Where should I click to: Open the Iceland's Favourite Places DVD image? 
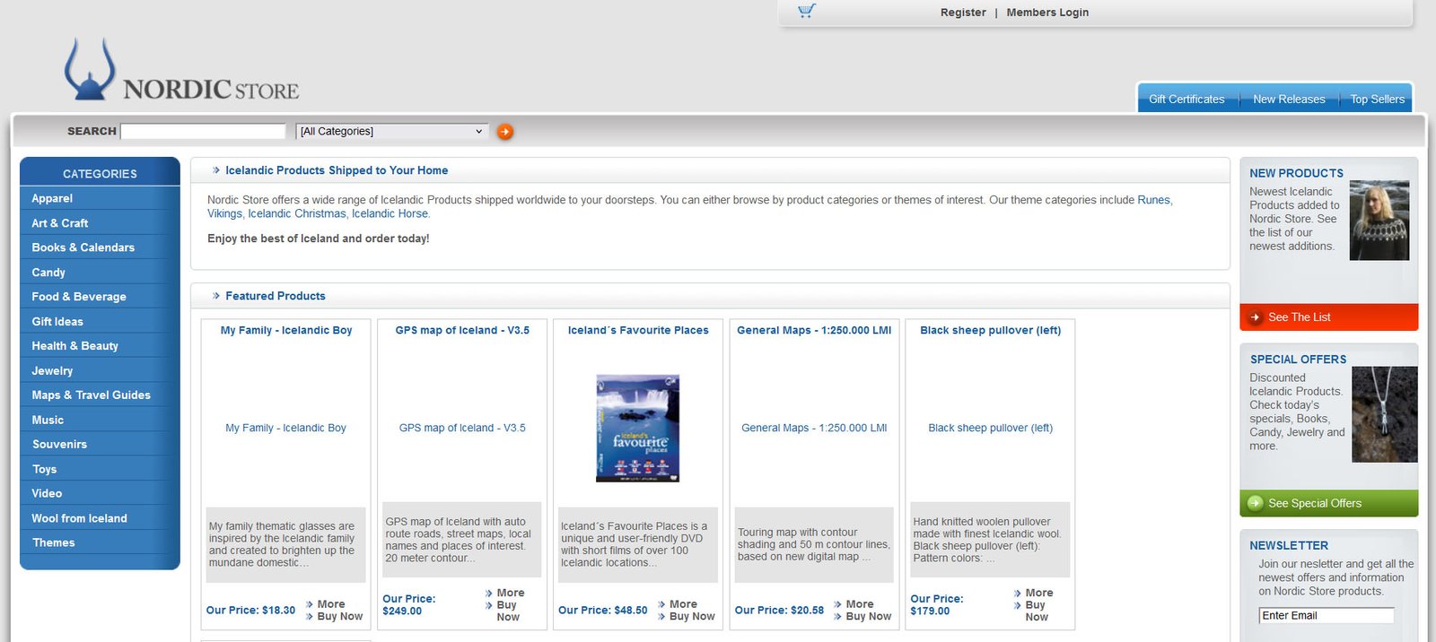pyautogui.click(x=637, y=429)
